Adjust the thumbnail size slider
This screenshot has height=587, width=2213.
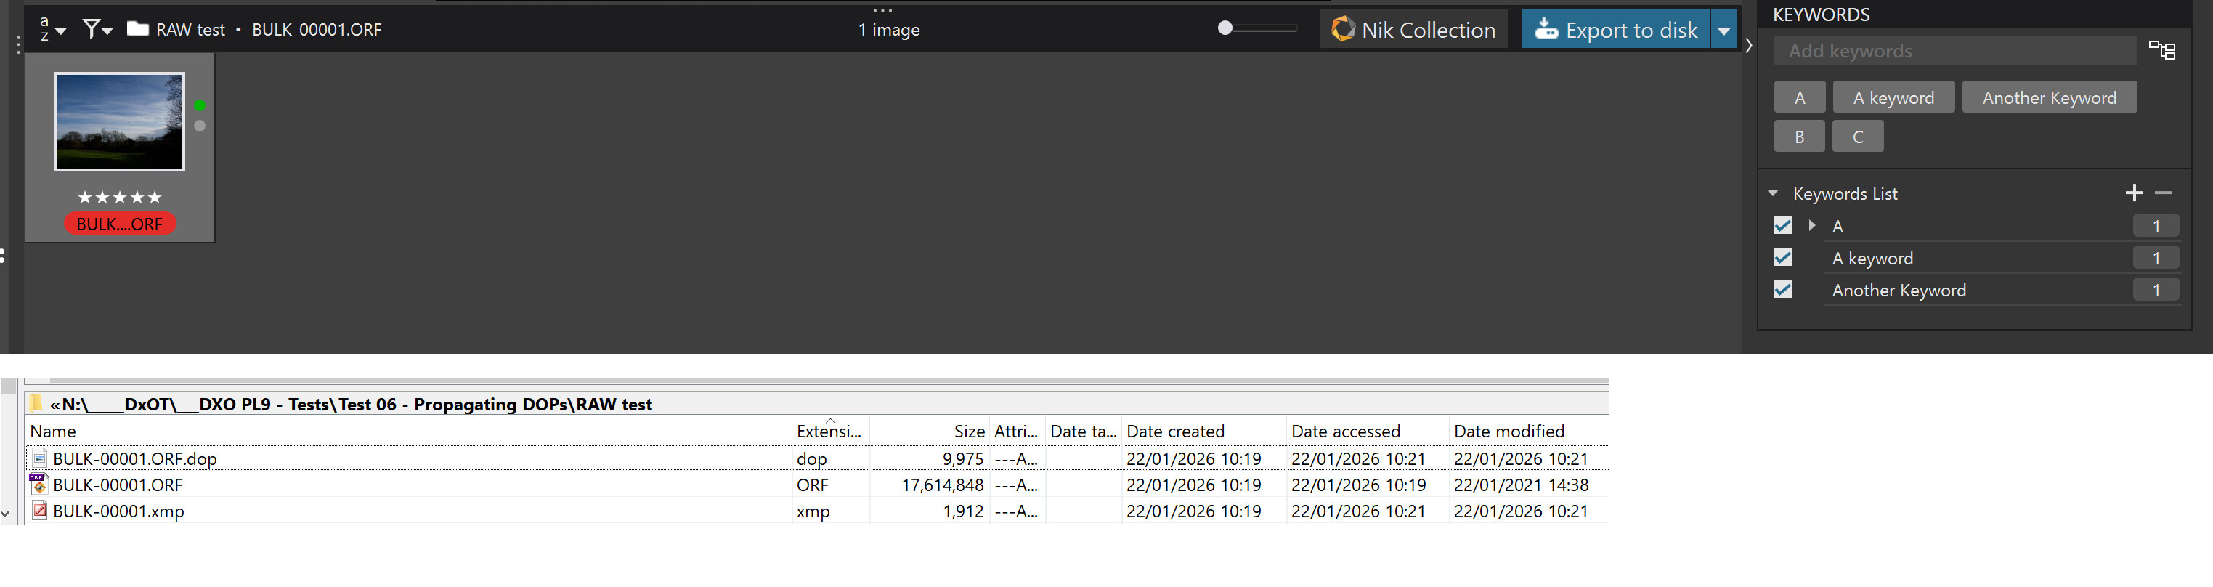(1226, 28)
